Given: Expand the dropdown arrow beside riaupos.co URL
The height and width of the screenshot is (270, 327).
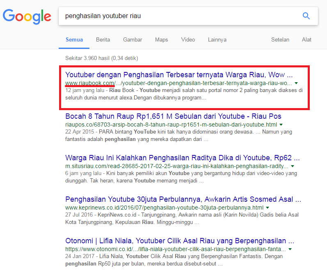Looking at the screenshot, I should click(x=281, y=125).
